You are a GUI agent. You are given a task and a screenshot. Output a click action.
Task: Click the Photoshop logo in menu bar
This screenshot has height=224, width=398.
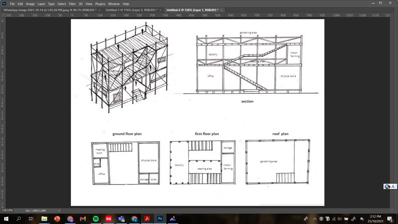coord(4,4)
